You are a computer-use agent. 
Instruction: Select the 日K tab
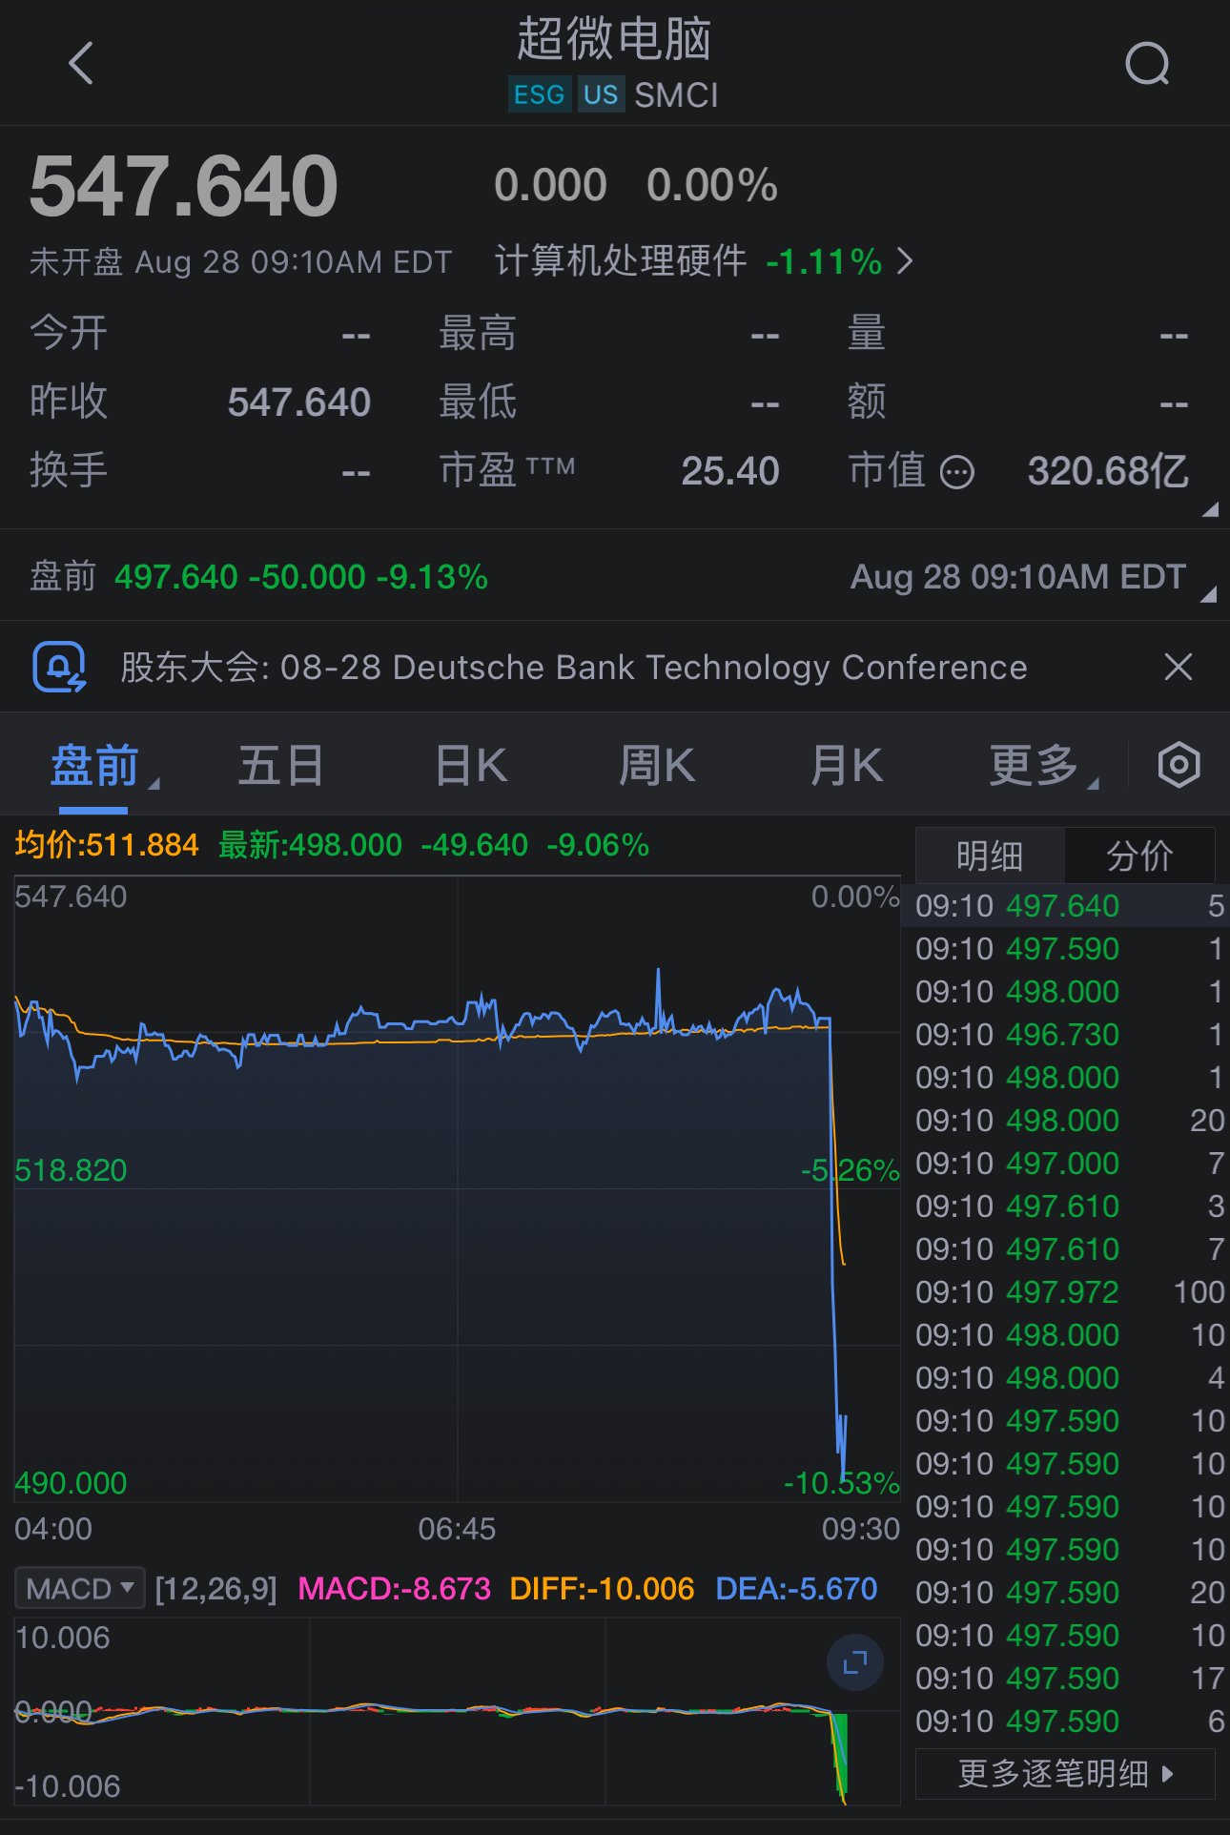[471, 766]
